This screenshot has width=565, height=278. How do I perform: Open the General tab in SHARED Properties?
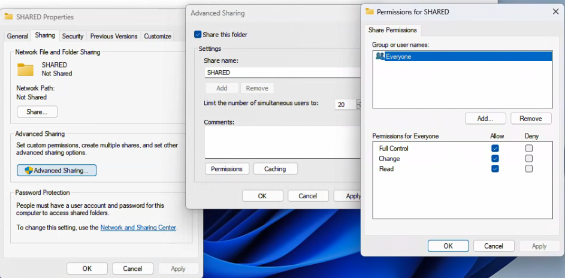click(x=17, y=36)
